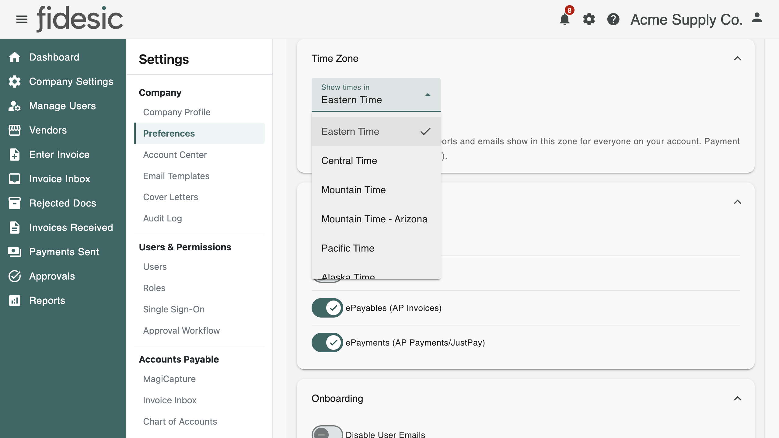Open Account Center settings page
The height and width of the screenshot is (438, 779).
point(175,155)
